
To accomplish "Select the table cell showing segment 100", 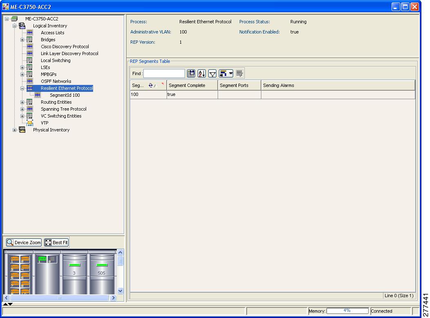I will point(148,95).
